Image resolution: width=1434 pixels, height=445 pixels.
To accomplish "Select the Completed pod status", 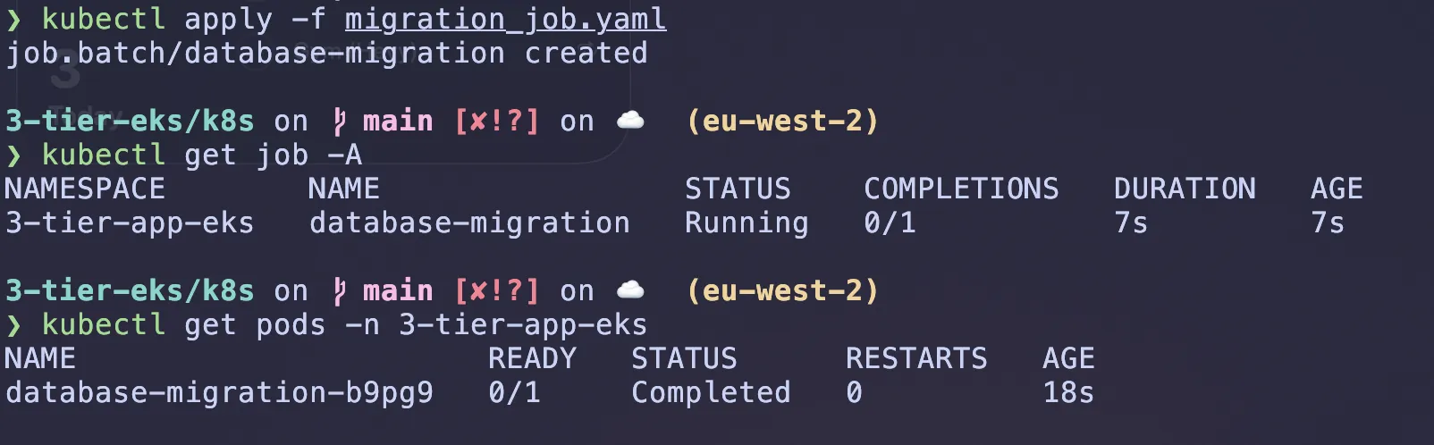I will (711, 392).
